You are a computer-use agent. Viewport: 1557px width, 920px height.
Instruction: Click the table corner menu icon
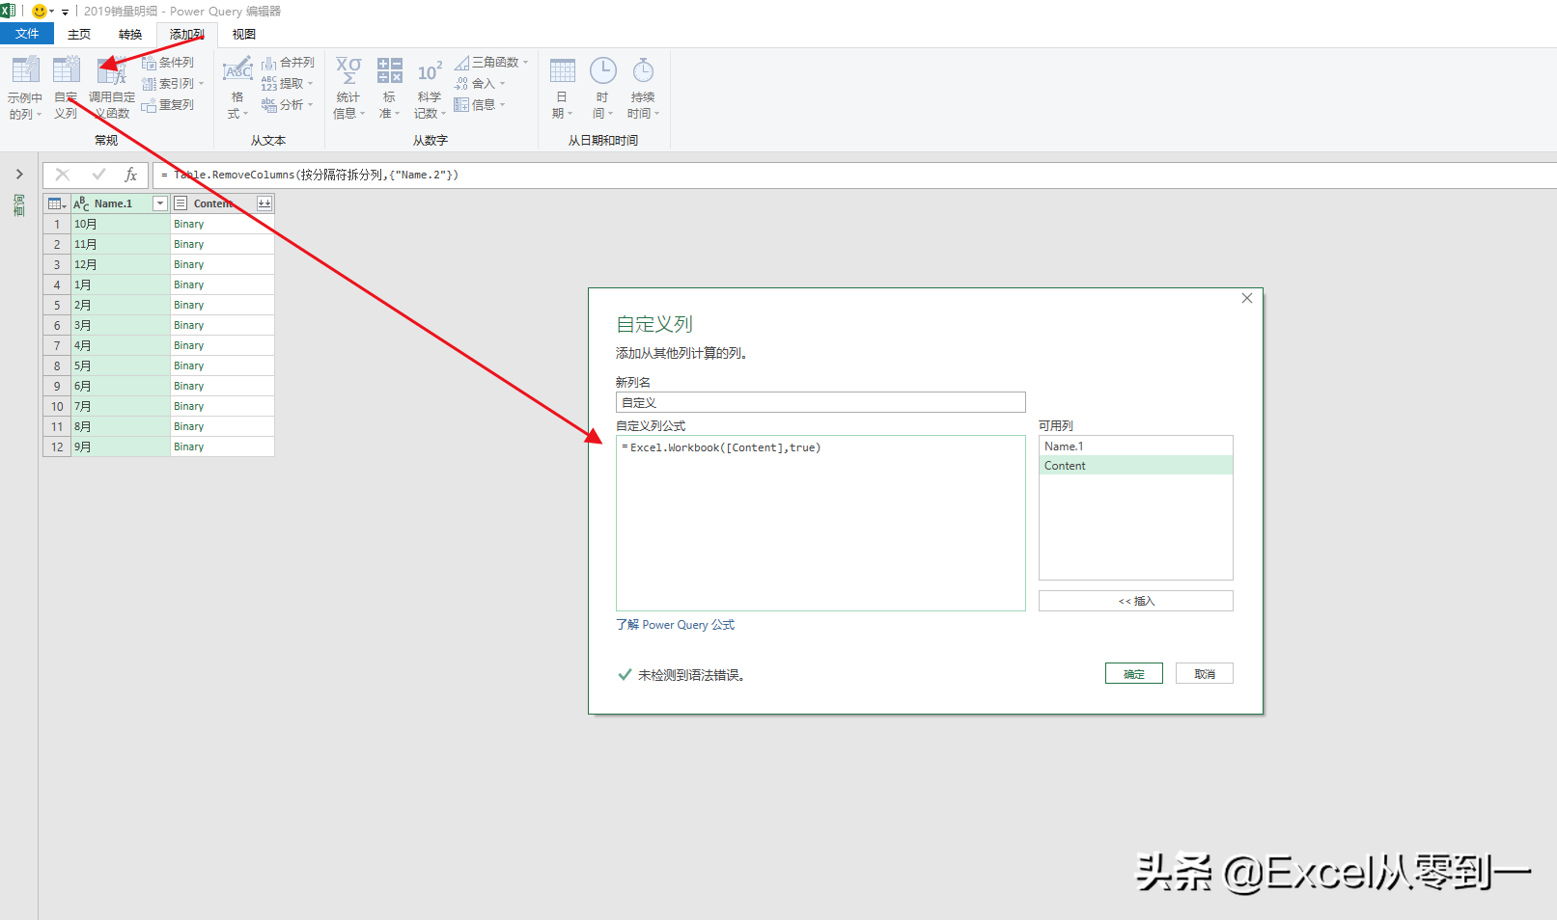(57, 203)
